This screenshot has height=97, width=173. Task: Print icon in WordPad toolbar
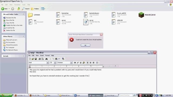point(40,59)
